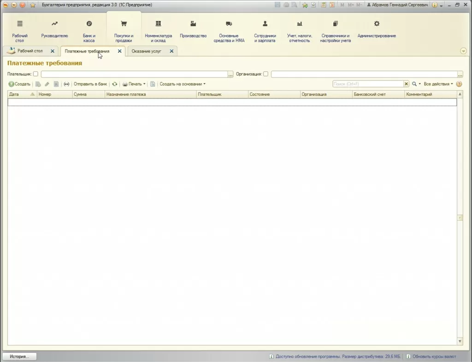472x362 pixels.
Task: Click in the Поиск search field
Action: [x=368, y=84]
